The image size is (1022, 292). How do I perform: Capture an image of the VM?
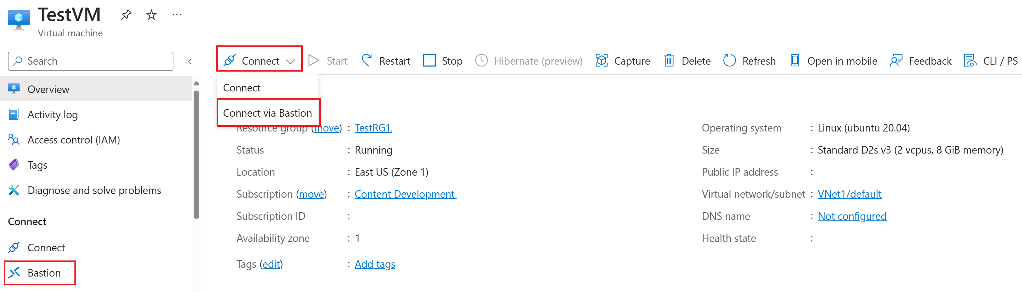(623, 61)
